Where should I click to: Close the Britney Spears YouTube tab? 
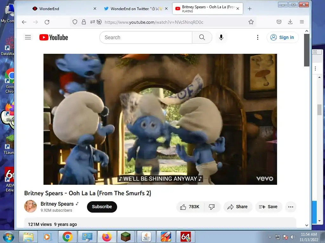tap(238, 9)
